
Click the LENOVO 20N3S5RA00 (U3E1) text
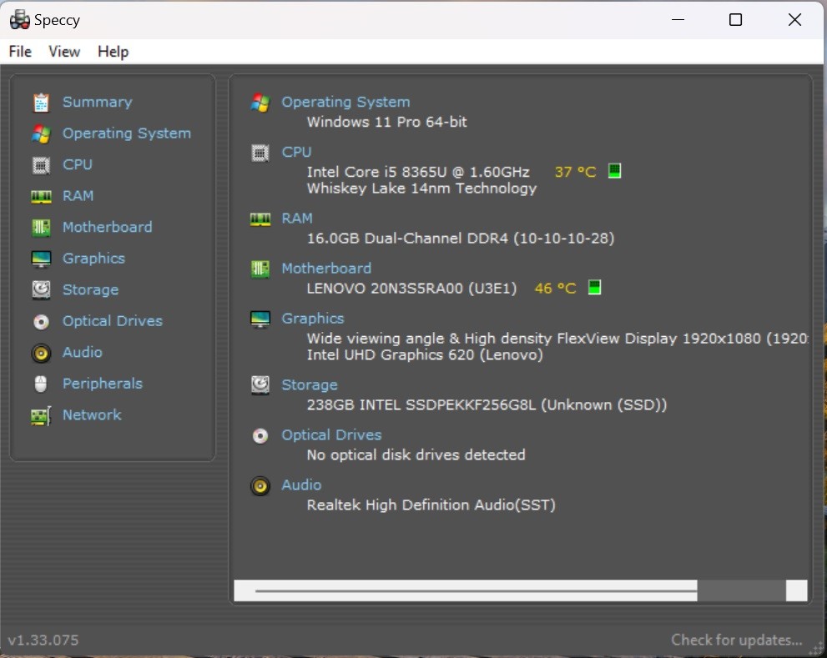(x=412, y=289)
